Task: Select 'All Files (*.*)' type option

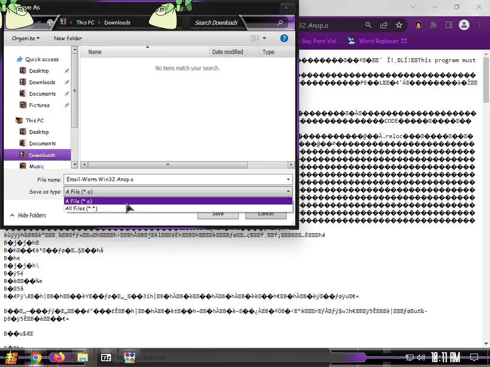Action: 178,208
